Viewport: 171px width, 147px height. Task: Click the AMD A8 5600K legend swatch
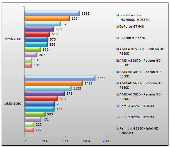coord(117,83)
